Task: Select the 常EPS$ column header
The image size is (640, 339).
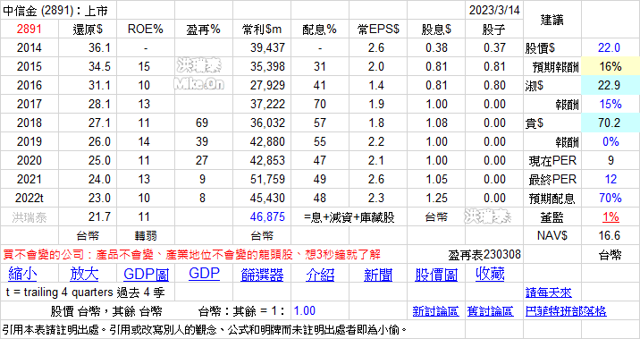Action: click(x=378, y=29)
